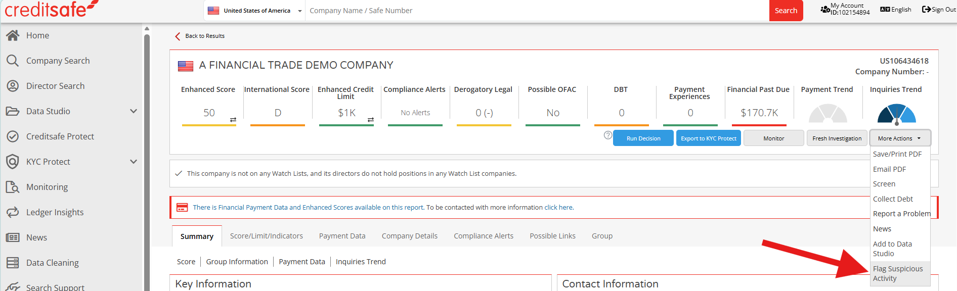Click the Company Search magnifier icon

13,61
